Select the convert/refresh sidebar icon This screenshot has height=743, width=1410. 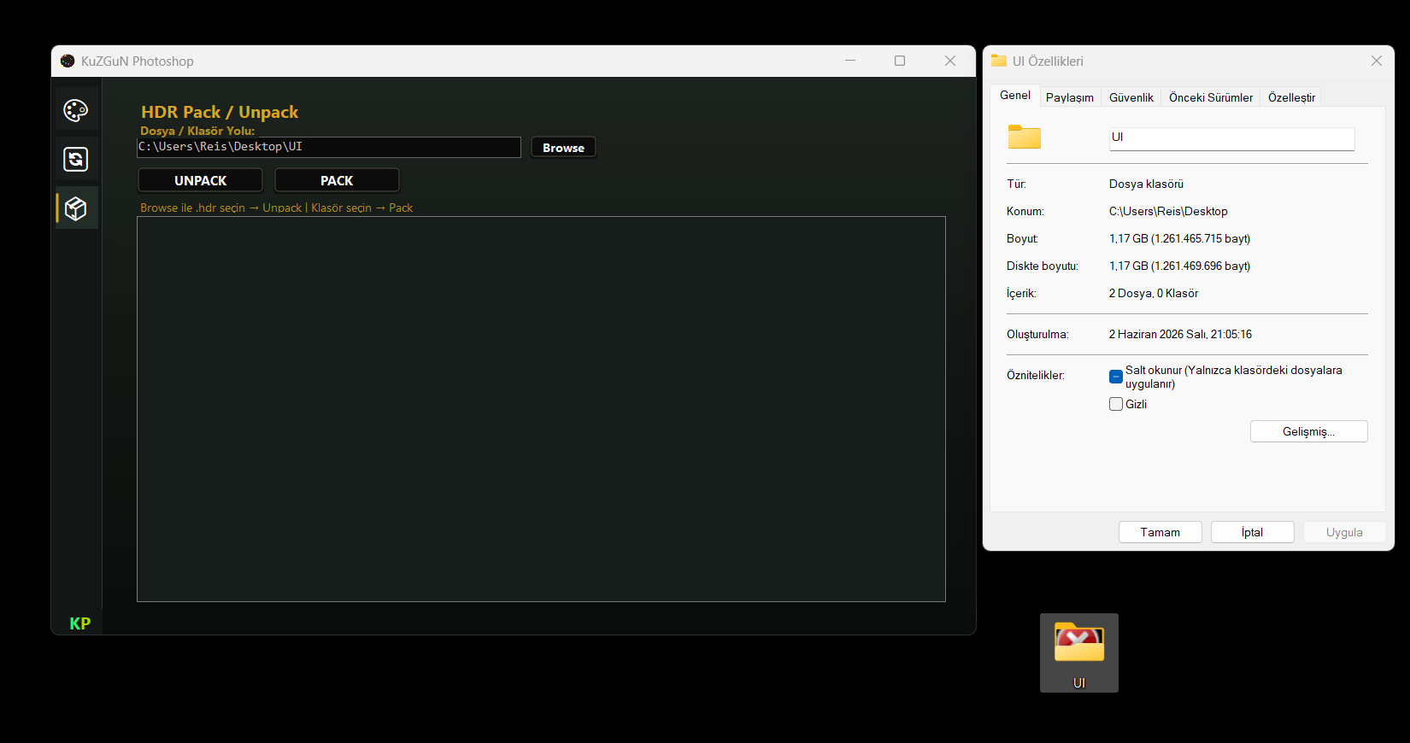[76, 159]
